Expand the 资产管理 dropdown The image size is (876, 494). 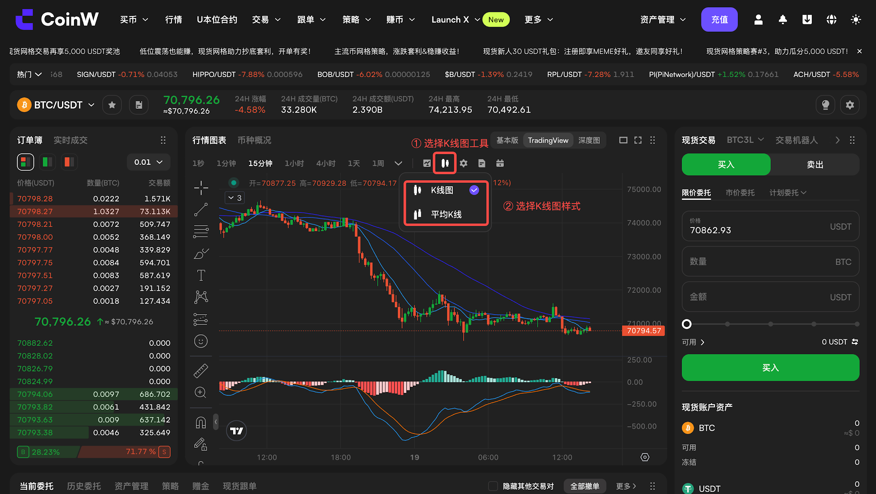click(x=663, y=20)
